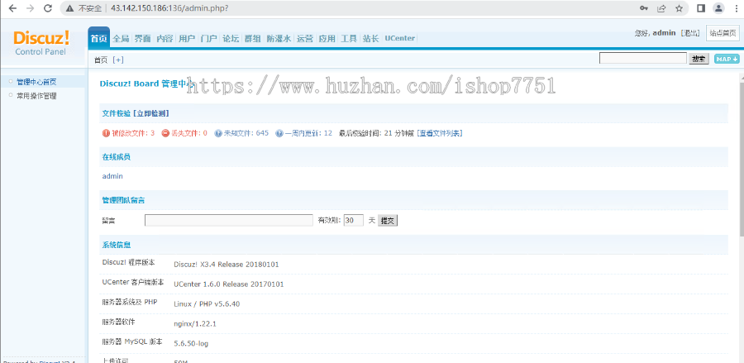Click the online member admin link
Image resolution: width=744 pixels, height=363 pixels.
click(x=112, y=176)
